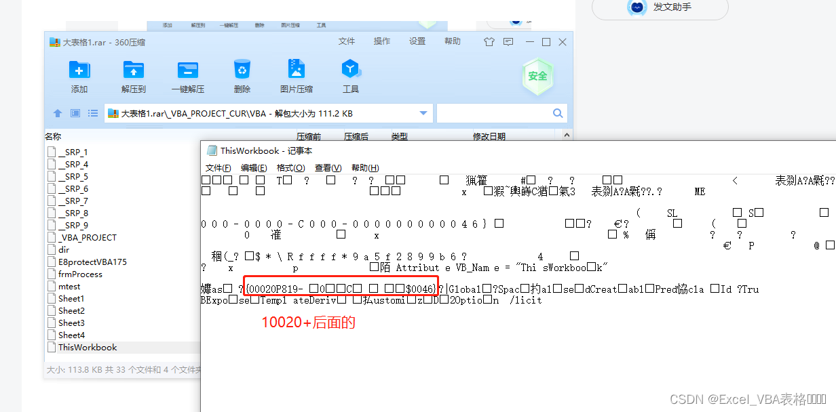Click the 解压到 (Extract to) icon
This screenshot has height=412, width=836.
point(134,69)
